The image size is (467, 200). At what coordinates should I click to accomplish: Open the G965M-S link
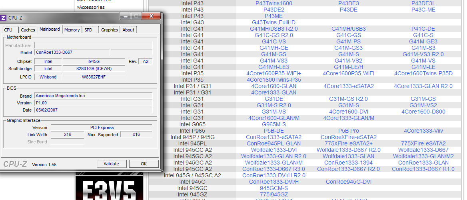coord(274,124)
